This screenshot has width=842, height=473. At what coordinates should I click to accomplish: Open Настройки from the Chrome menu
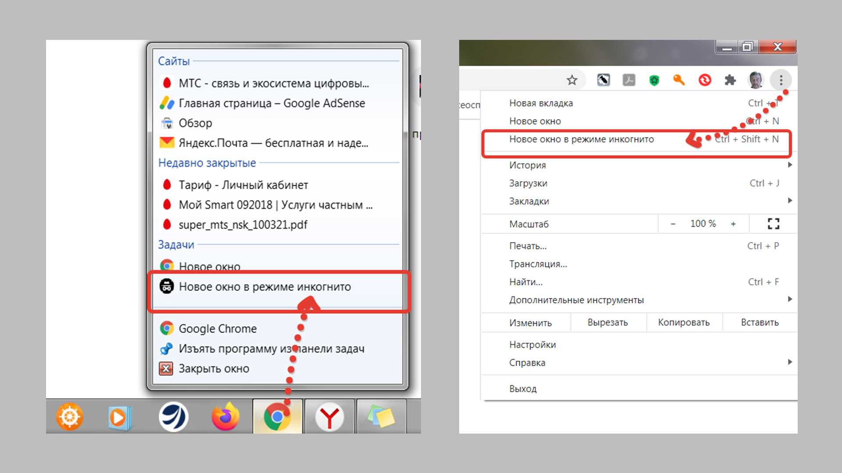532,345
